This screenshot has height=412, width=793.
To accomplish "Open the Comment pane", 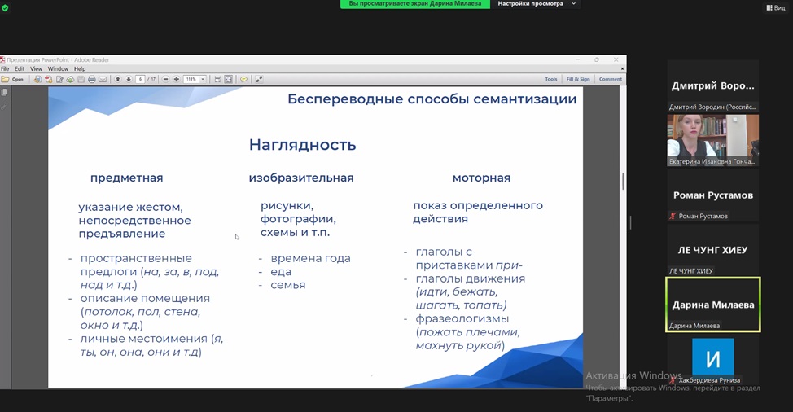I will click(x=611, y=80).
